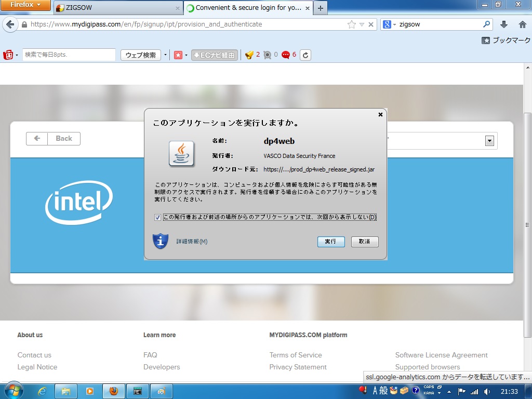Stop loading with the address bar X button
The image size is (532, 399).
point(371,24)
